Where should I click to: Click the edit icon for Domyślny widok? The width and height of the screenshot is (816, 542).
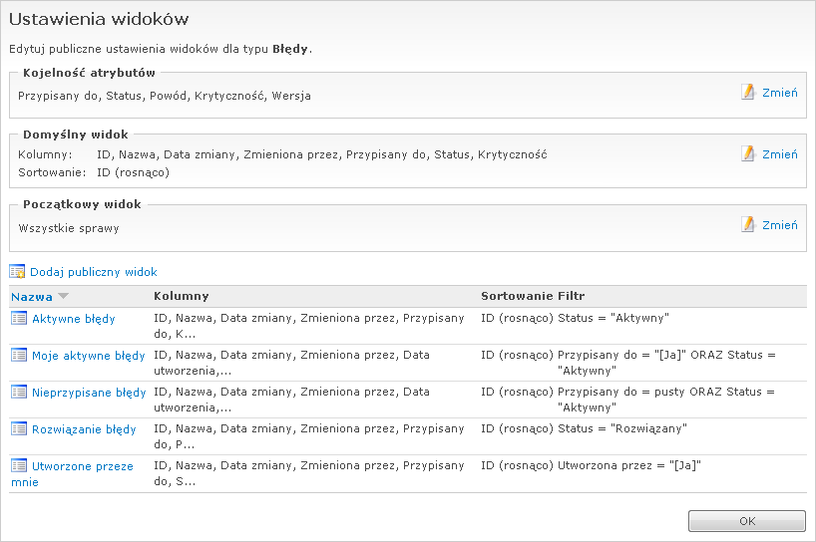coord(748,153)
